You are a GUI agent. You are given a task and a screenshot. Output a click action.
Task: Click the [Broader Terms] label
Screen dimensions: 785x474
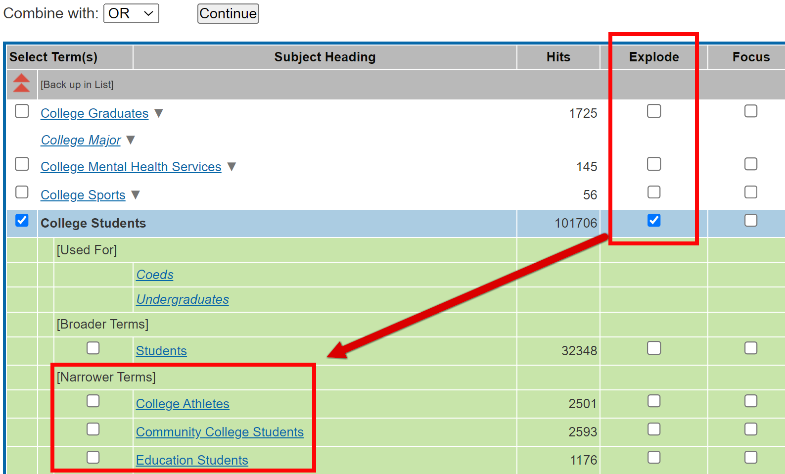click(102, 324)
